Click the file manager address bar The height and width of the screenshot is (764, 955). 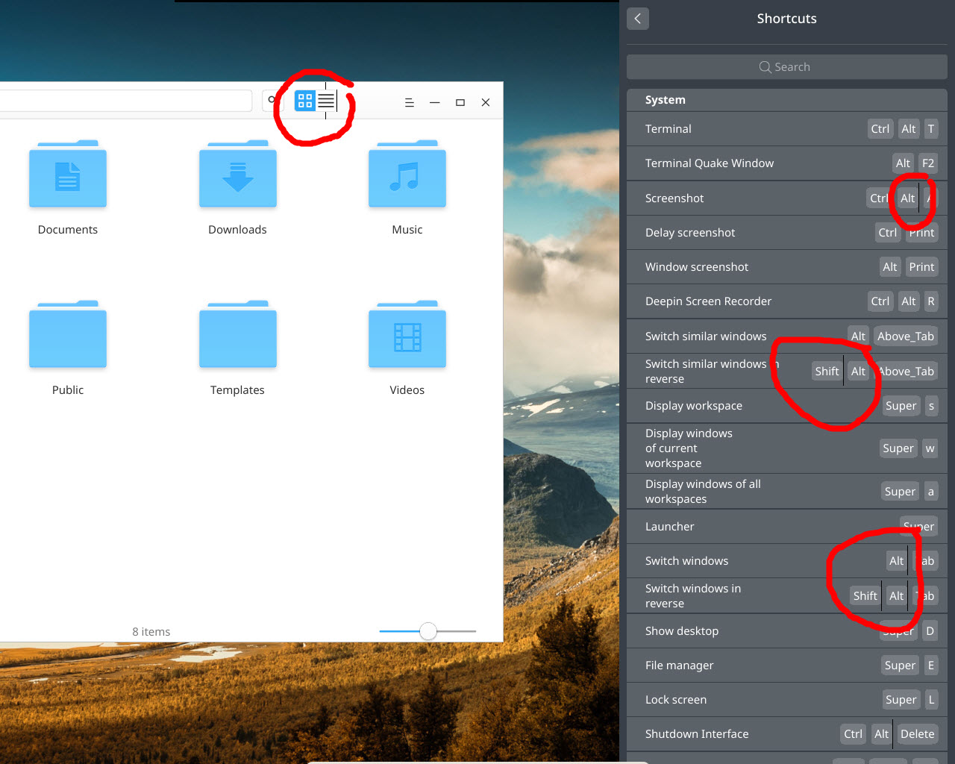coord(125,101)
